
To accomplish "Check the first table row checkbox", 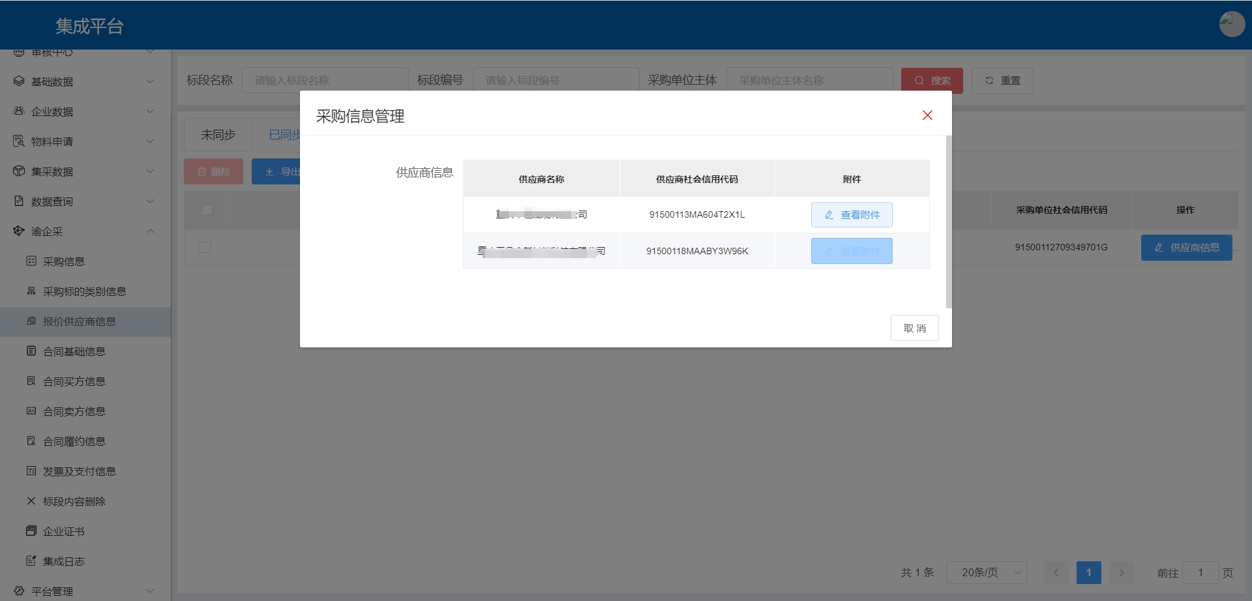I will pos(205,248).
